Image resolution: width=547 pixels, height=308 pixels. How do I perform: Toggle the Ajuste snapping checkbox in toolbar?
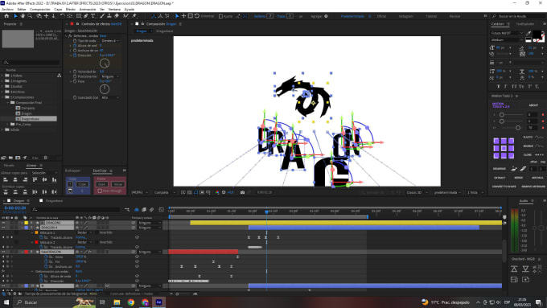pyautogui.click(x=220, y=16)
